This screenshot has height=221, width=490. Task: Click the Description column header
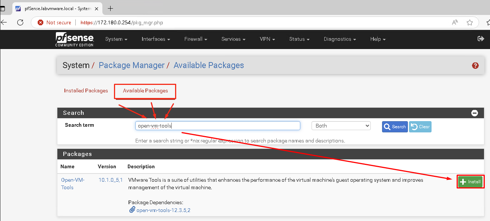pos(141,166)
